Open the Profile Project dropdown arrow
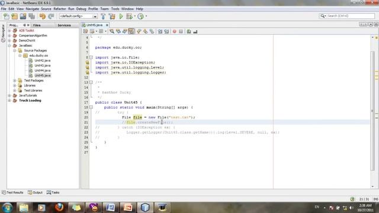 pos(146,16)
